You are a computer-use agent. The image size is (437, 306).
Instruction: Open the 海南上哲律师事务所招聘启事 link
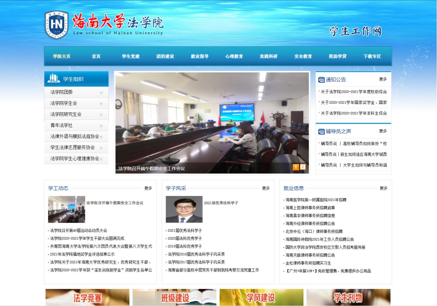pos(310,208)
